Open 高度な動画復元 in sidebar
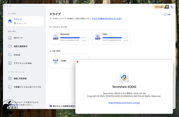 pyautogui.click(x=24, y=46)
